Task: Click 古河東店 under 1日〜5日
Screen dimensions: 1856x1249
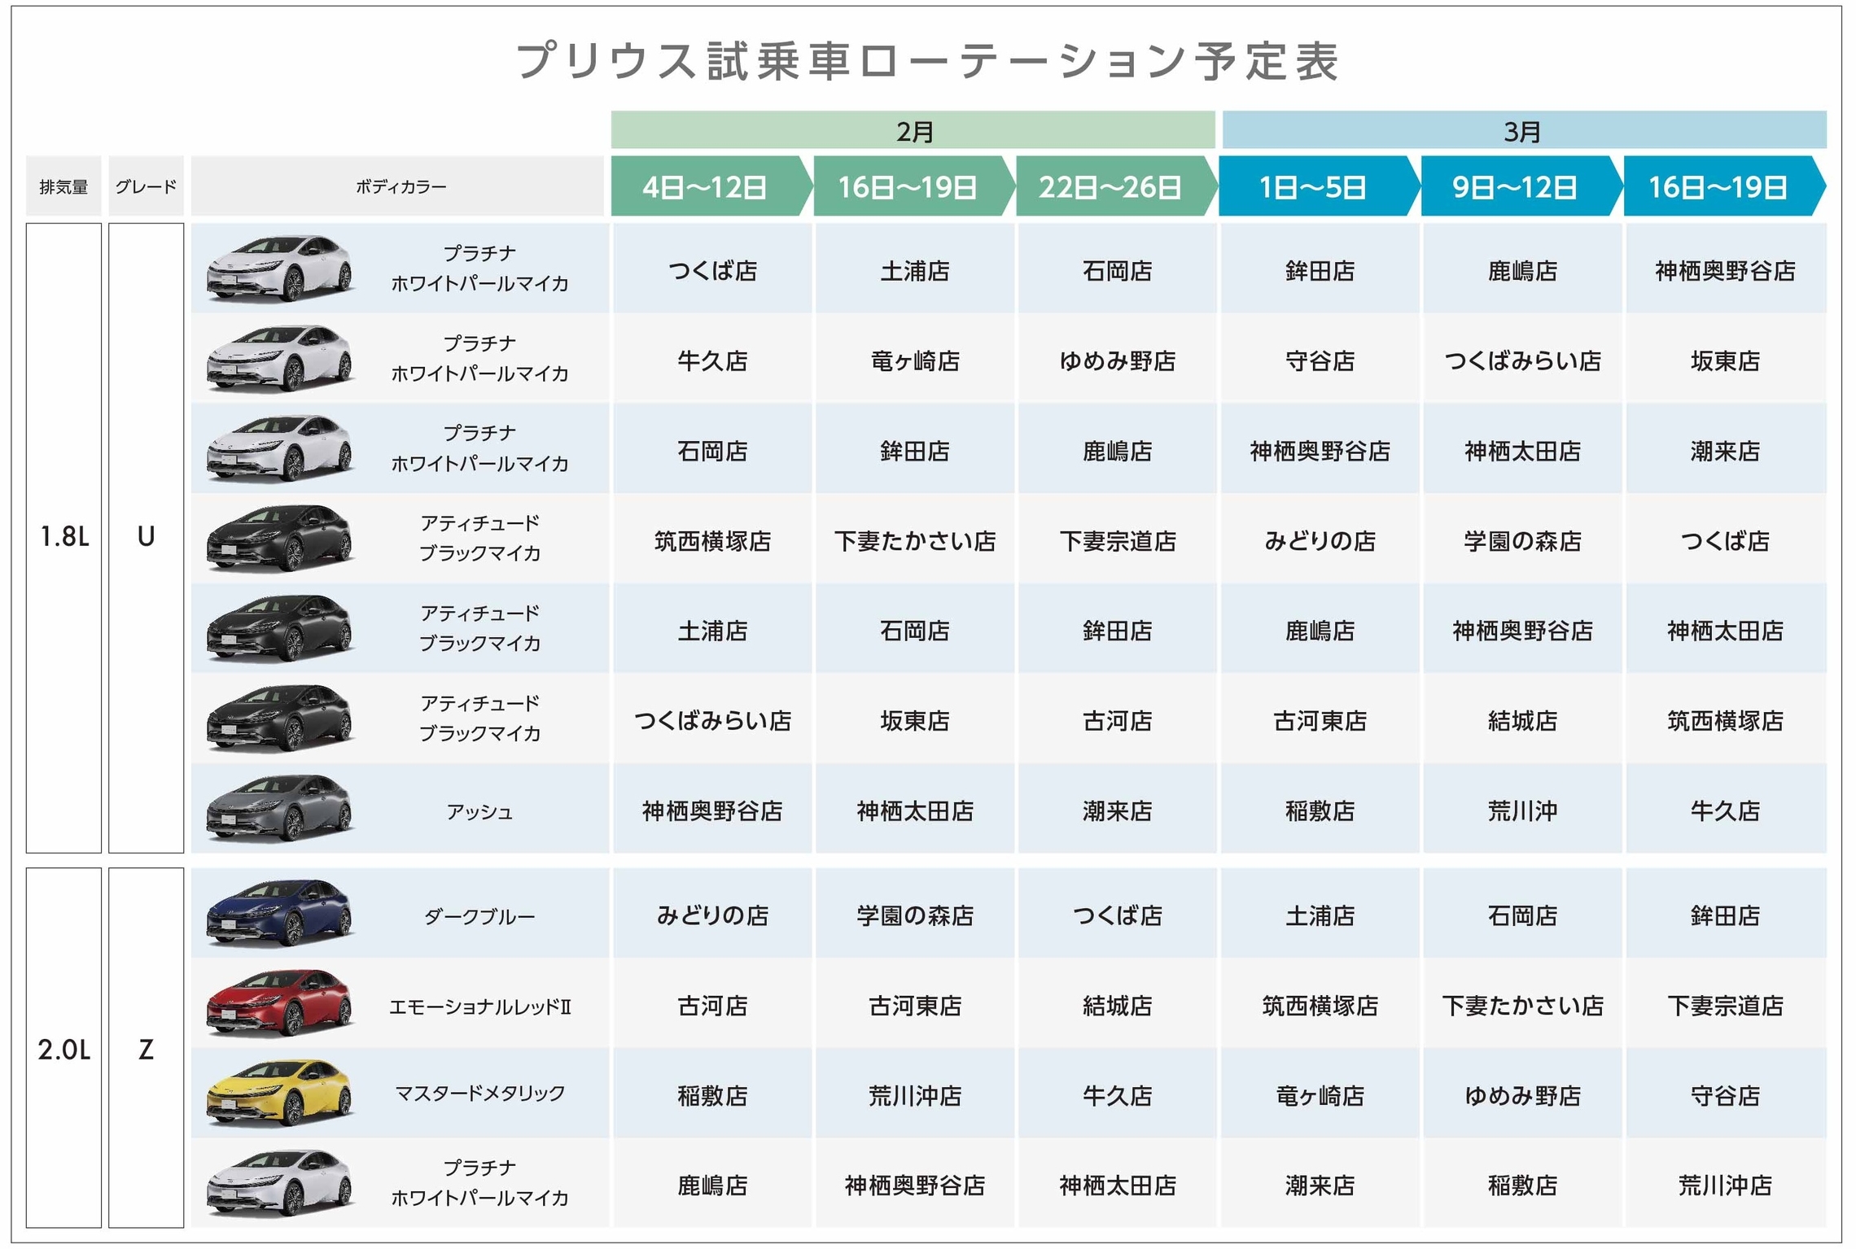Action: 1320,721
